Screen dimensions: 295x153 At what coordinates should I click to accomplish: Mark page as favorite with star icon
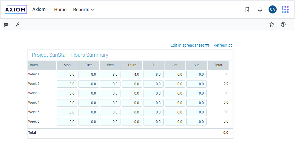point(272,25)
